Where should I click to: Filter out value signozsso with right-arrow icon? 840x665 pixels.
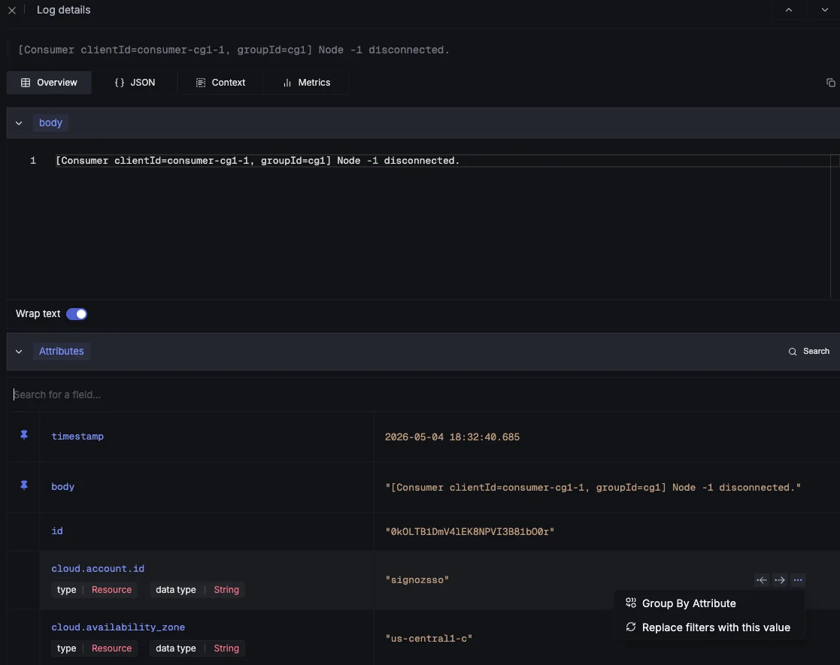tap(780, 580)
